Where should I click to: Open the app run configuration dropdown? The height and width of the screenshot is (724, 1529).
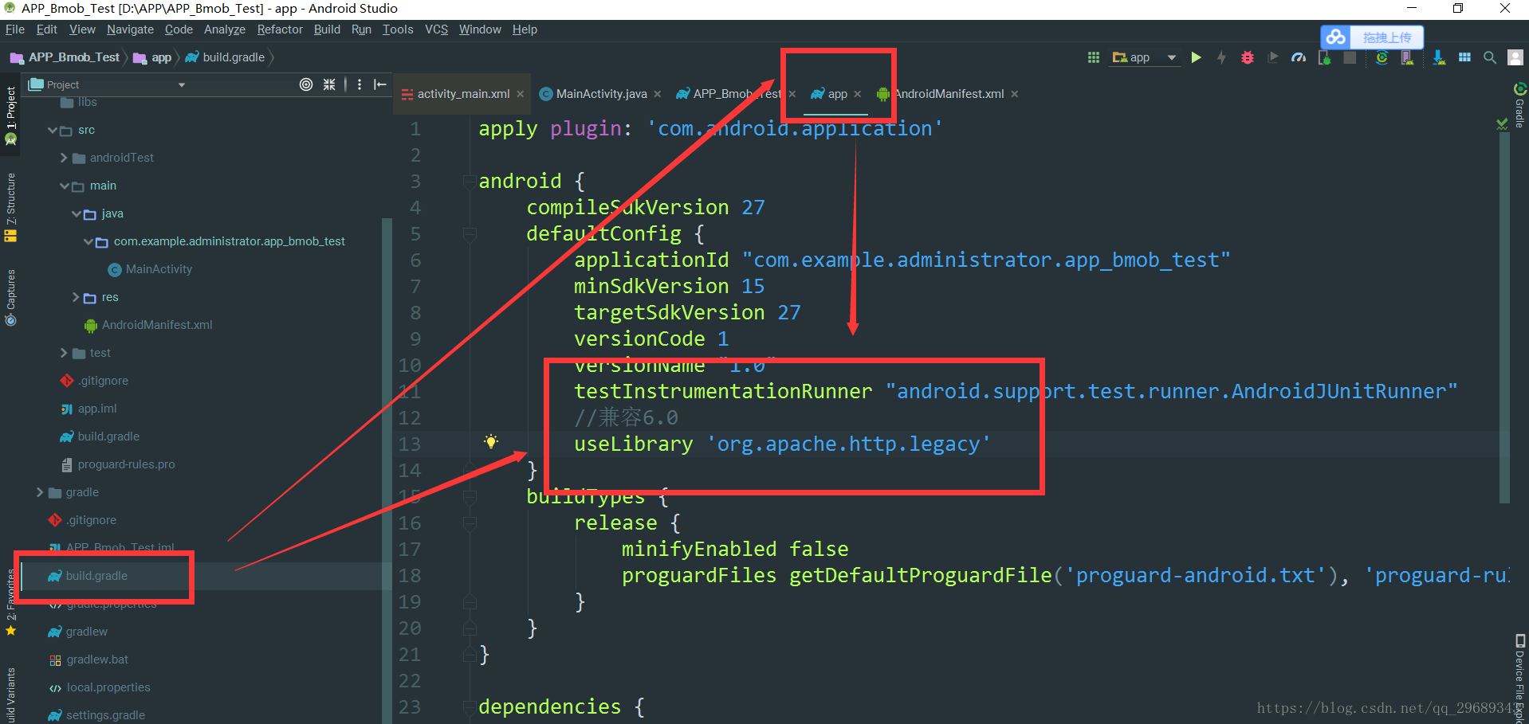1144,57
